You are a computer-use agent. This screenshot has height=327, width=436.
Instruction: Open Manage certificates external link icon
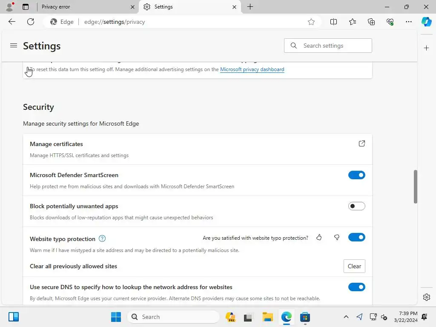(361, 143)
